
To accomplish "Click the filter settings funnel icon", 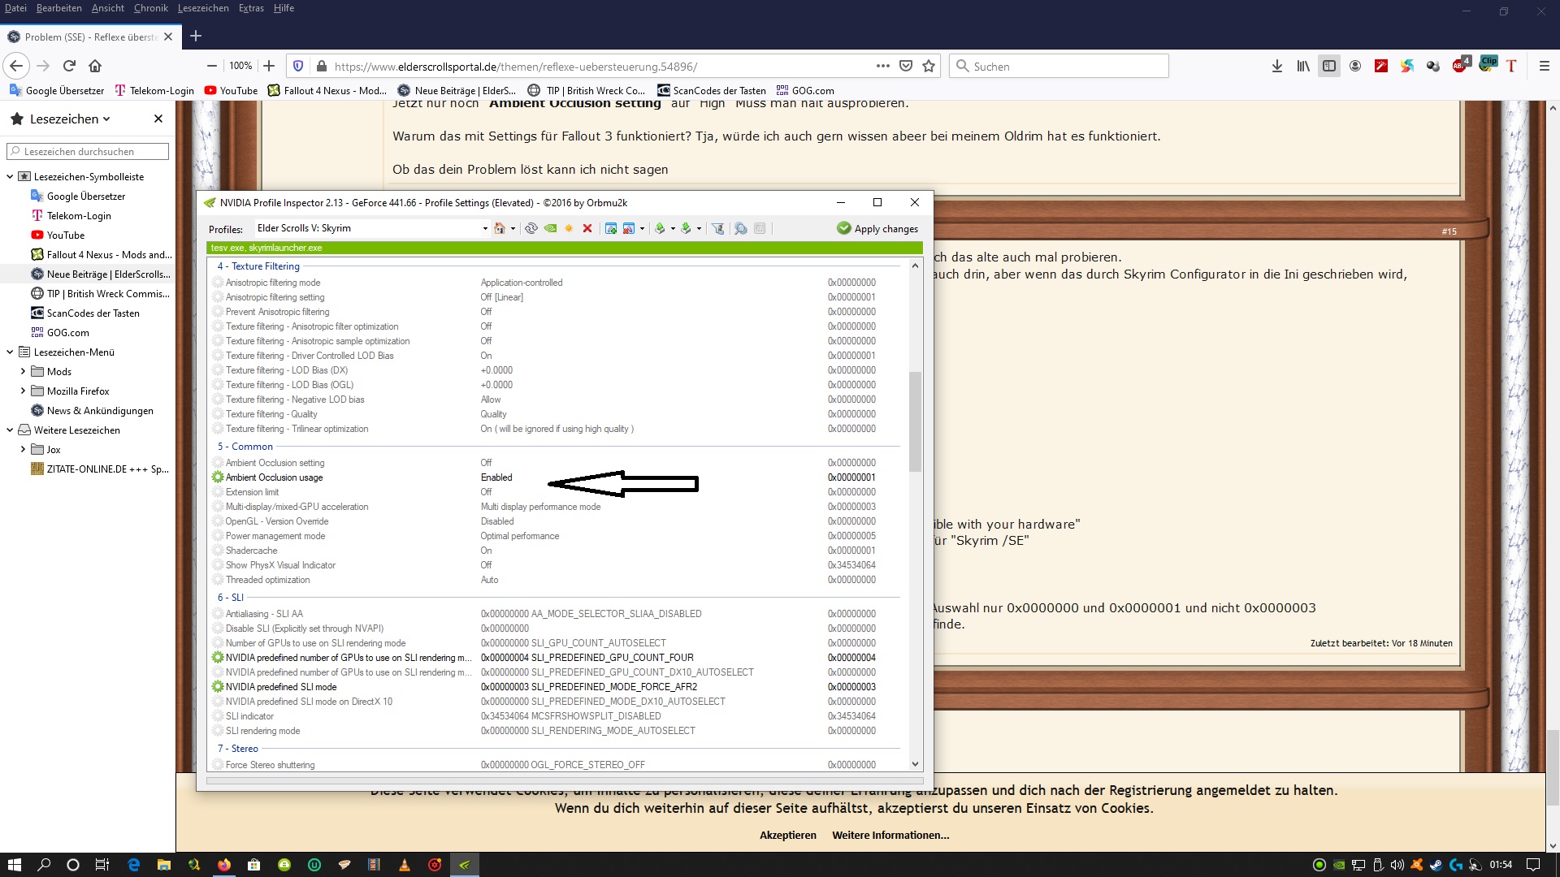I will [x=718, y=228].
